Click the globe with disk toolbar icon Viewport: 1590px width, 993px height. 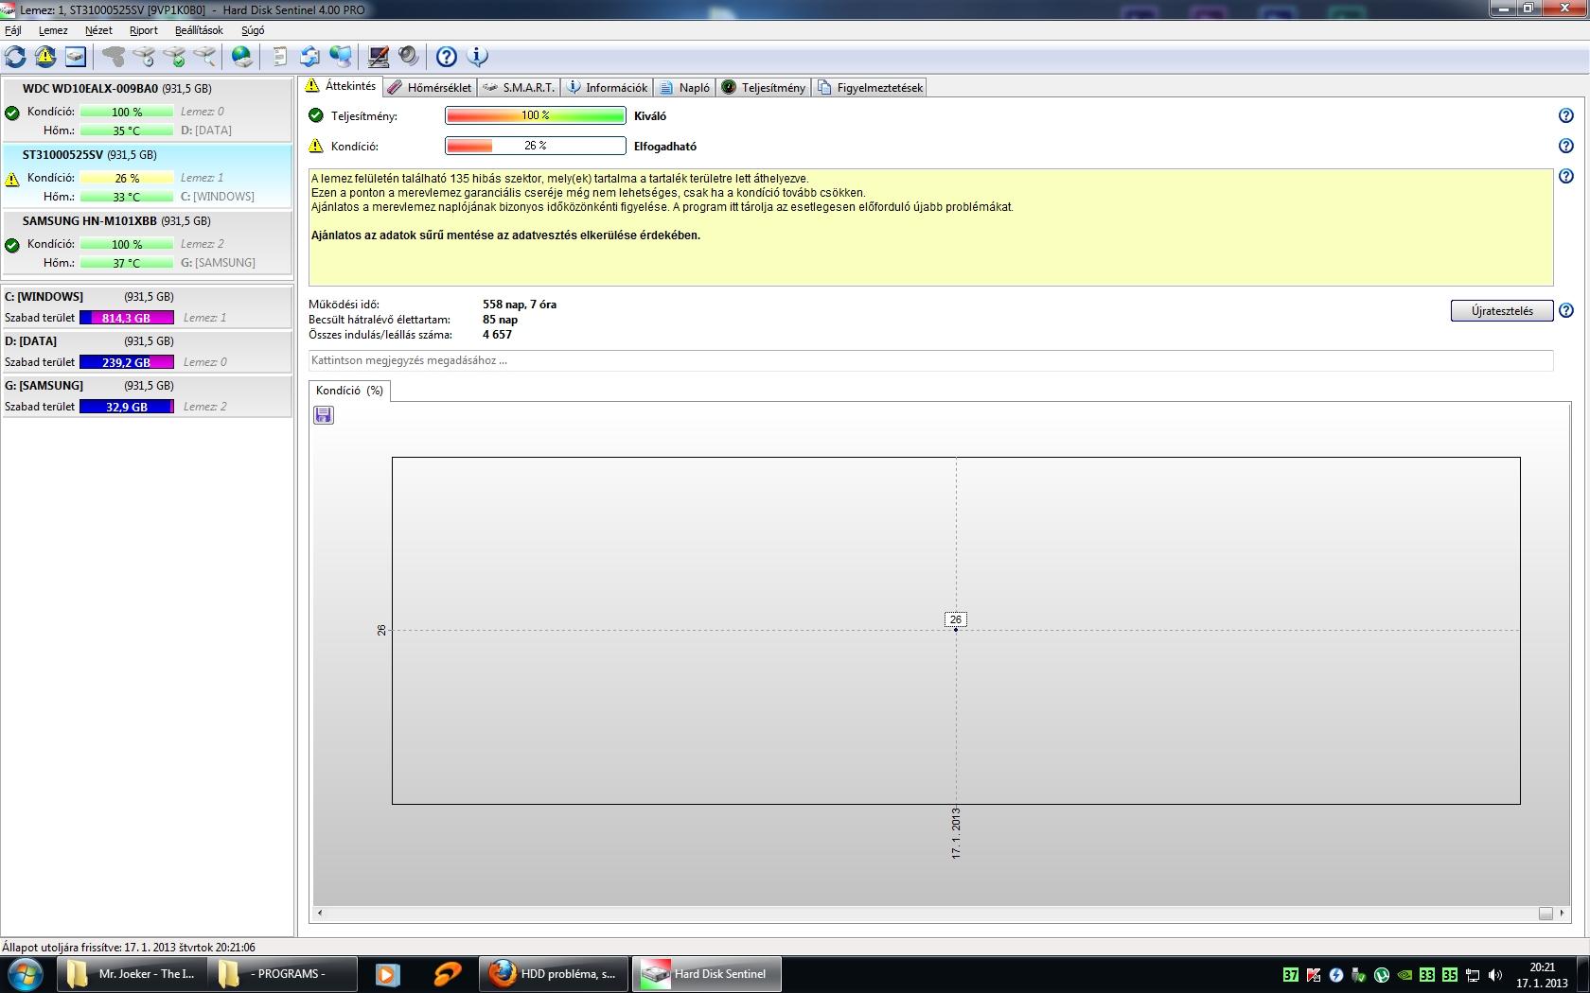coord(242,57)
